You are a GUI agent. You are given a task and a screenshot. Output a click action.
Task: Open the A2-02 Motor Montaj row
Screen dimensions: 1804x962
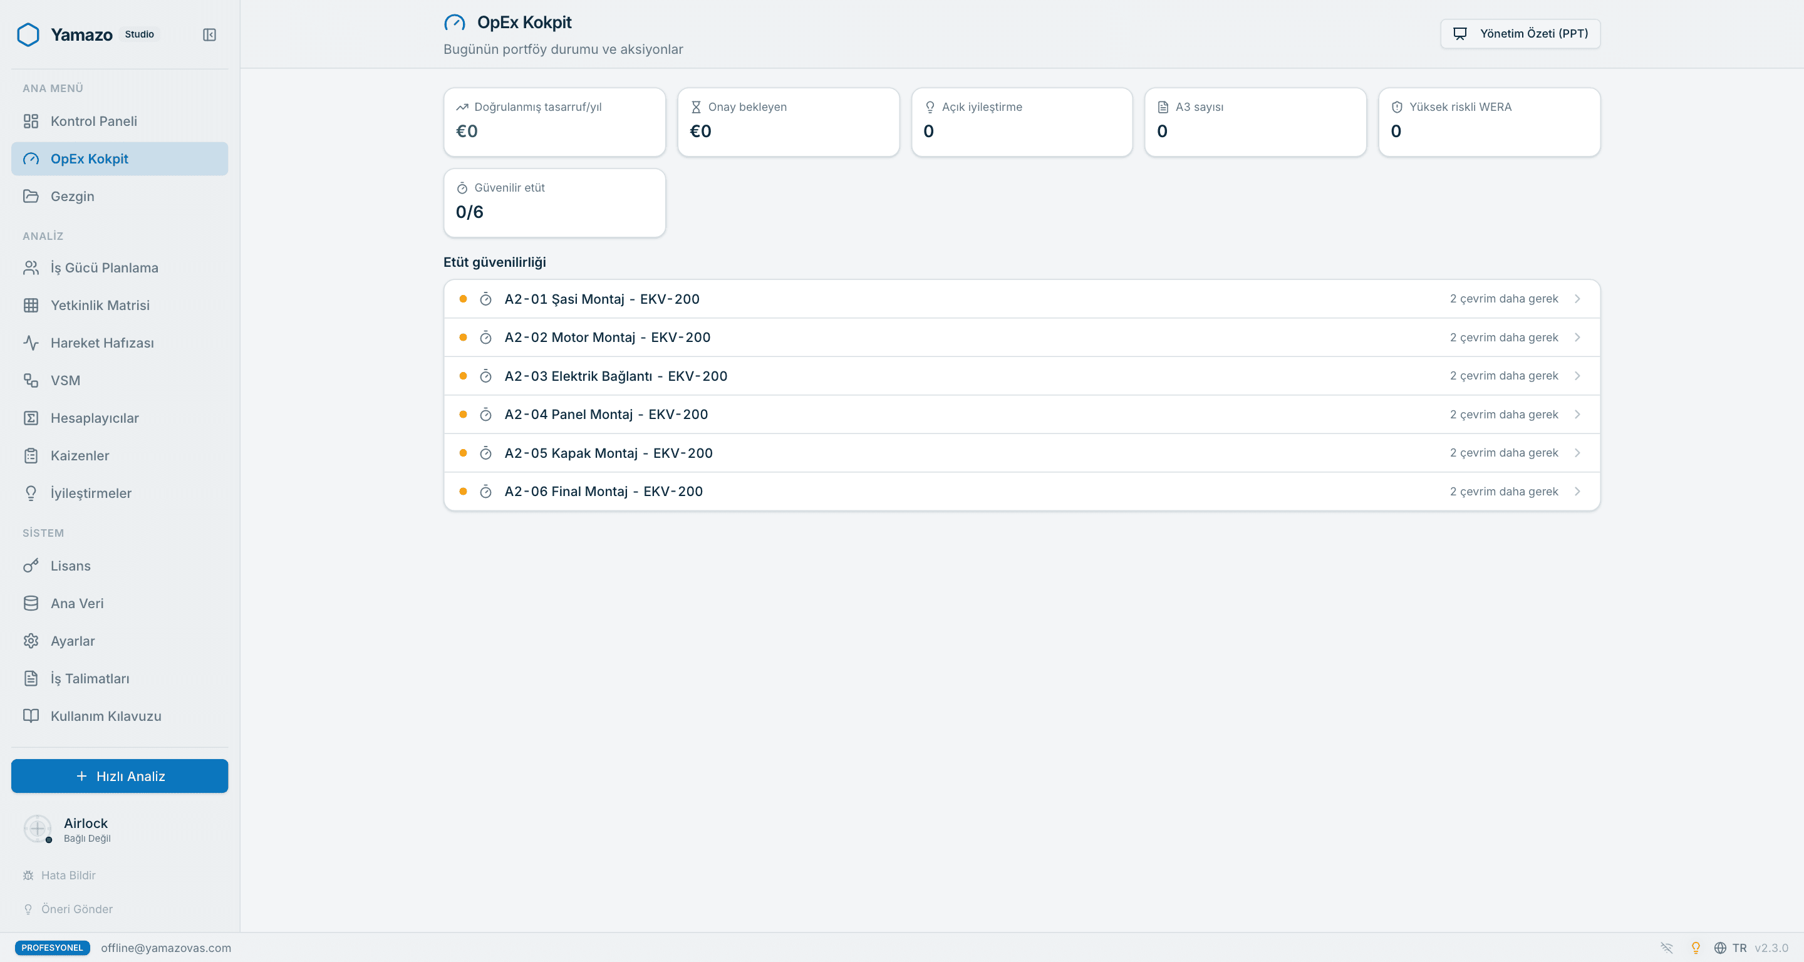1022,338
